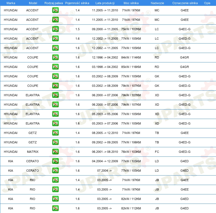Click the fuel icon in the Hyundai Matrix row
The image size is (216, 213).
(55, 151)
